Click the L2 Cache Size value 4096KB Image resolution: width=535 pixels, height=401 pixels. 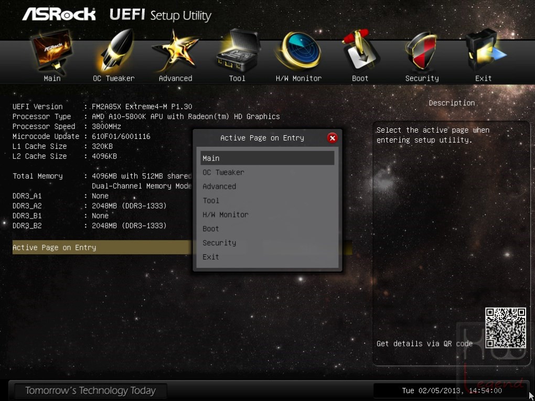coord(104,156)
